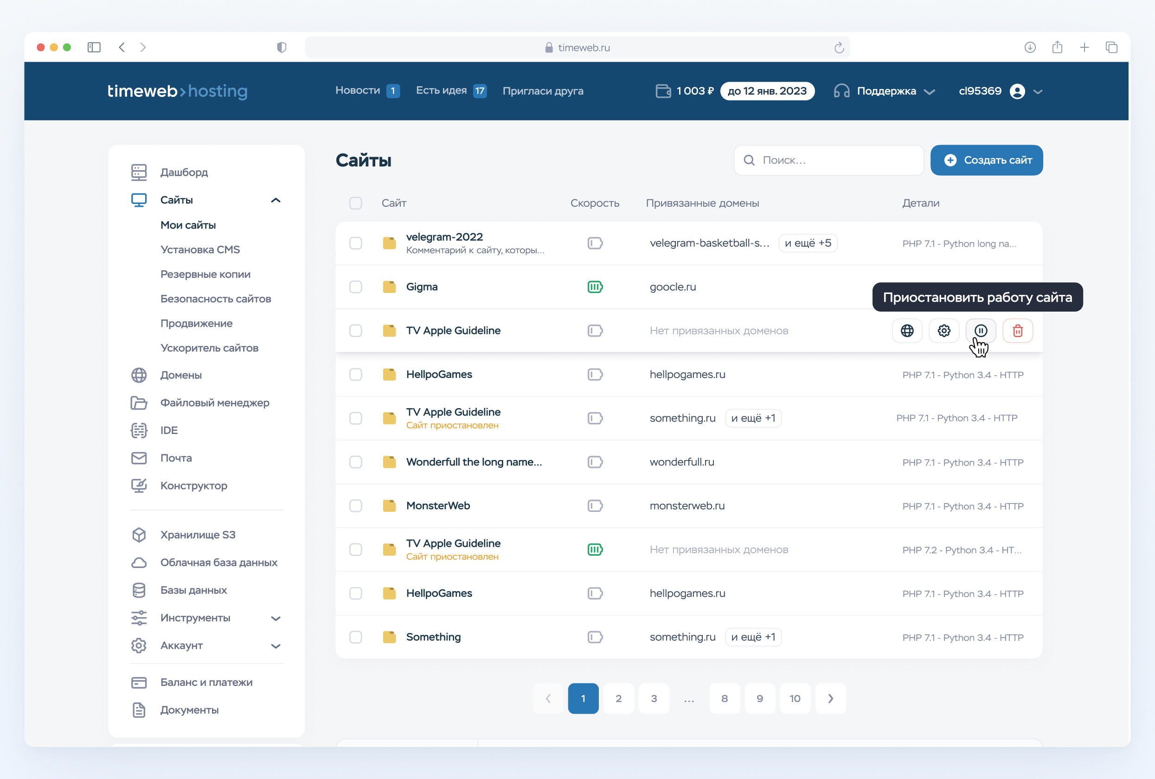Open the Хранилище S3 sidebar item
The height and width of the screenshot is (779, 1155).
(x=197, y=535)
